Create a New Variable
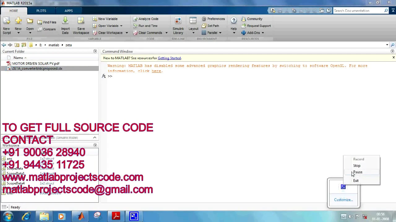This screenshot has height=222, width=396. click(x=105, y=19)
